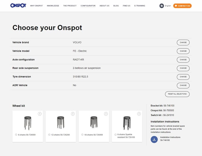Click the 315/80 R22,5 tyre value

(x=81, y=77)
